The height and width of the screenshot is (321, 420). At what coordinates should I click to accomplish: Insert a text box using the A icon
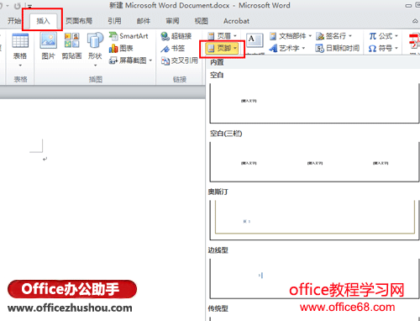coord(255,40)
